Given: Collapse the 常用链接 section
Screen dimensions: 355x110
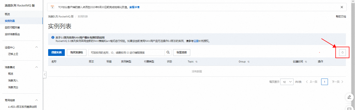Looking at the screenshot, I should coord(36,100).
